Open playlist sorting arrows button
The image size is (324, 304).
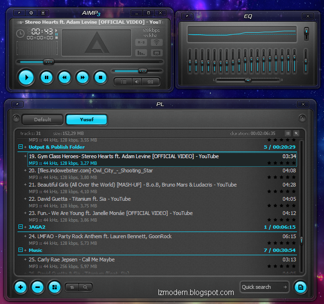click(72, 287)
